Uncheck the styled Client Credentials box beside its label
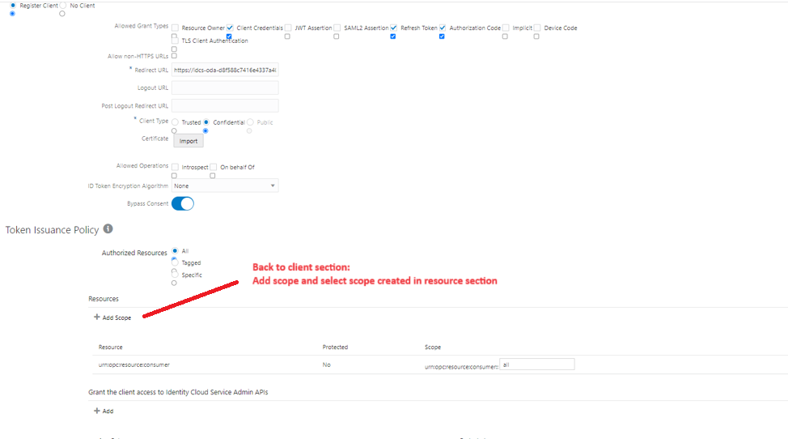This screenshot has height=439, width=788. pos(230,28)
